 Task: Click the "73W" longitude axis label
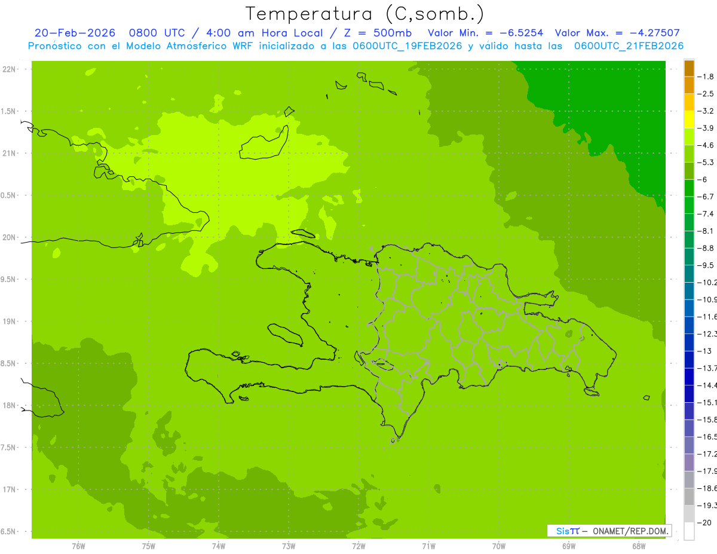[x=289, y=546]
